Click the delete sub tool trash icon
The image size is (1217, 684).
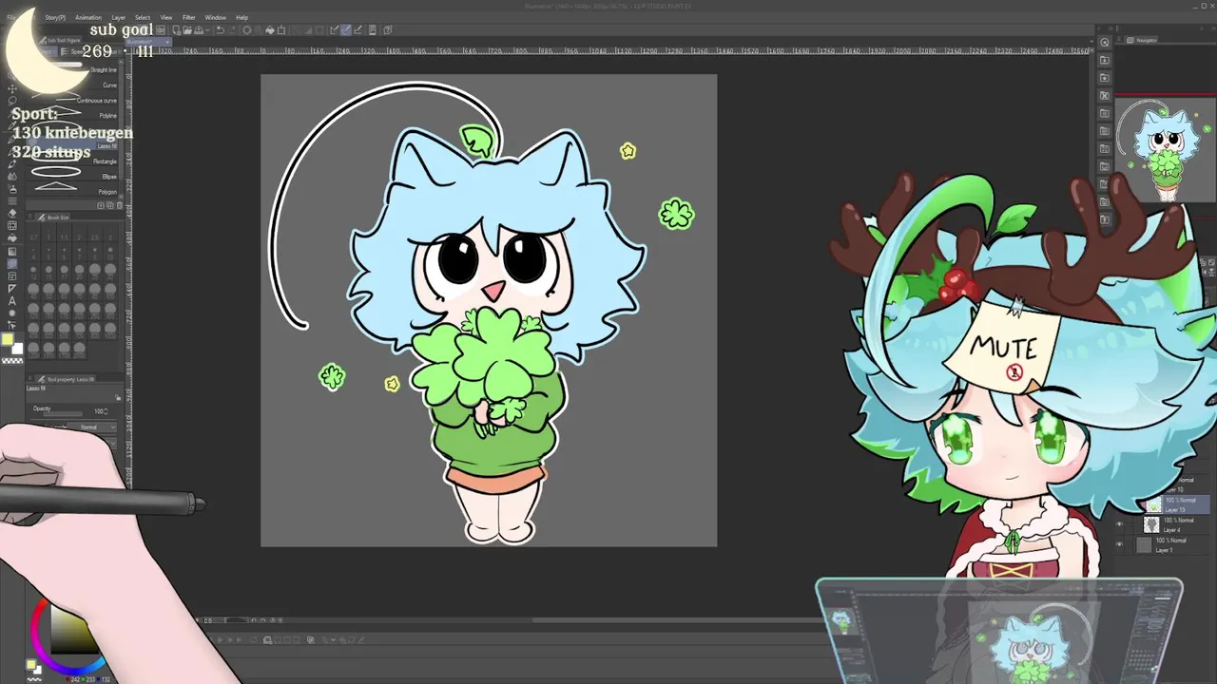pyautogui.click(x=120, y=205)
